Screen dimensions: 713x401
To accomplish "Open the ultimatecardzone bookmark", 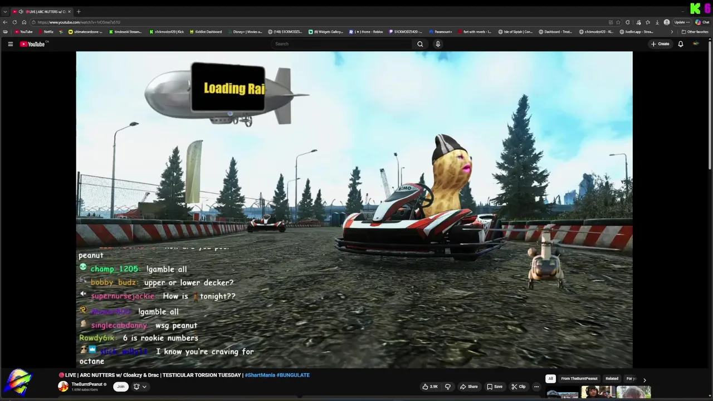I will [x=85, y=32].
